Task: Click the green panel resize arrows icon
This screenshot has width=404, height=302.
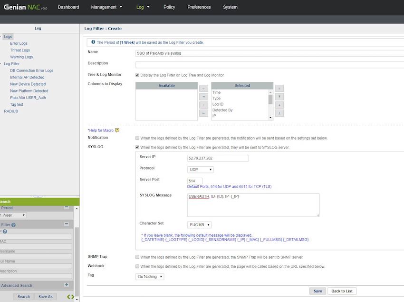Action: [70, 297]
